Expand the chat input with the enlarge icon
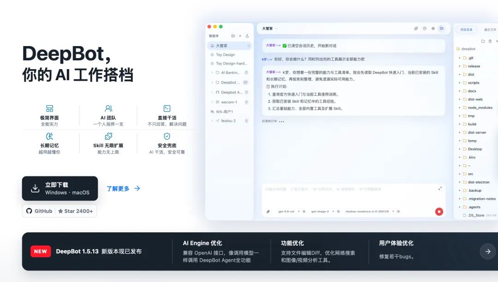Viewport: 498px width, 282px height. point(440,188)
